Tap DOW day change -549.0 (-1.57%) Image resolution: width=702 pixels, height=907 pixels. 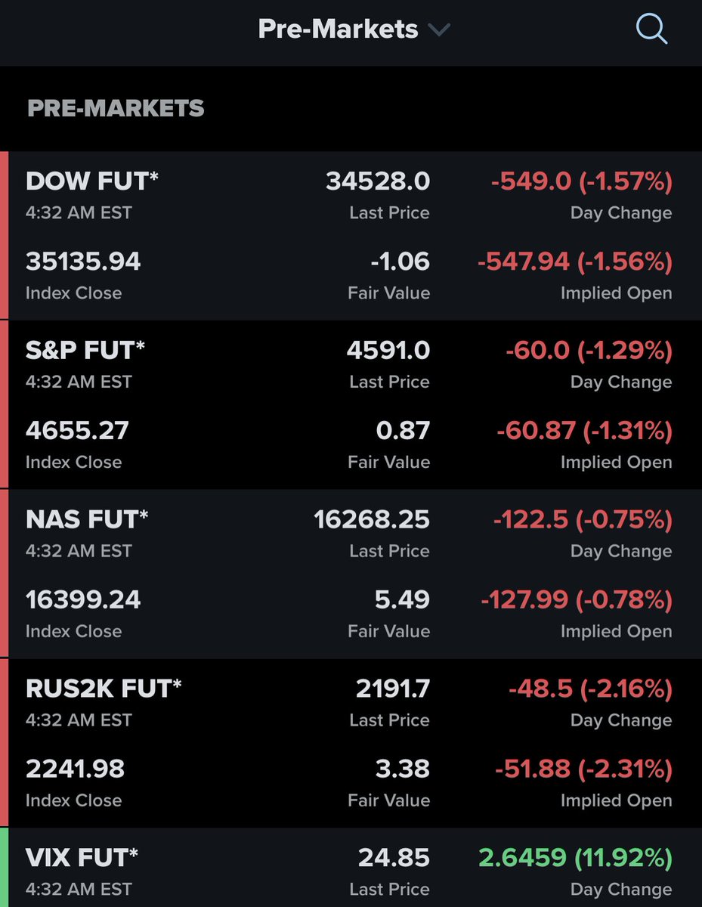pyautogui.click(x=581, y=181)
